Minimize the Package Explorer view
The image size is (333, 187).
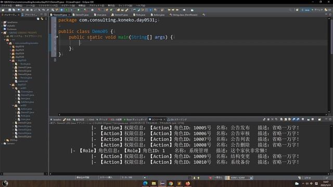42,15
